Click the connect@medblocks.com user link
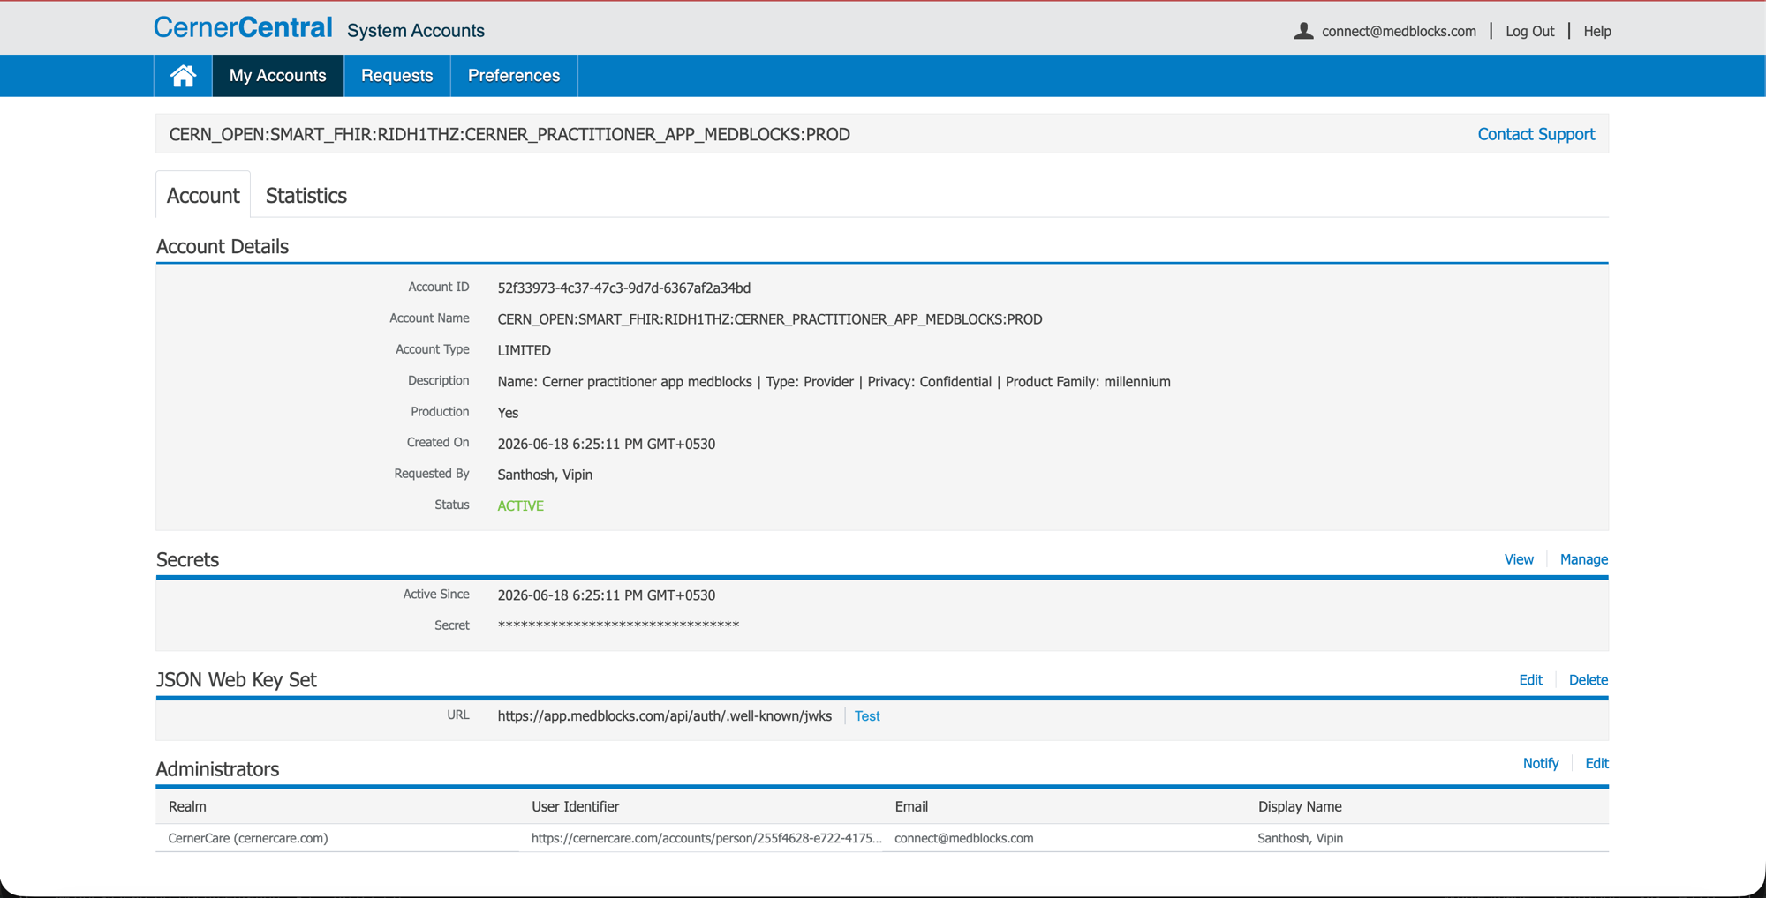This screenshot has width=1766, height=898. pos(1399,31)
